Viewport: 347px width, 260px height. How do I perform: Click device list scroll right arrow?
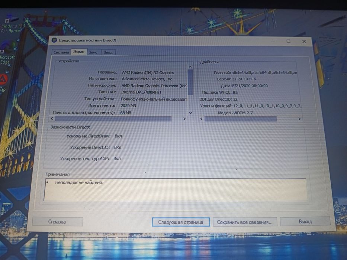pos(184,119)
